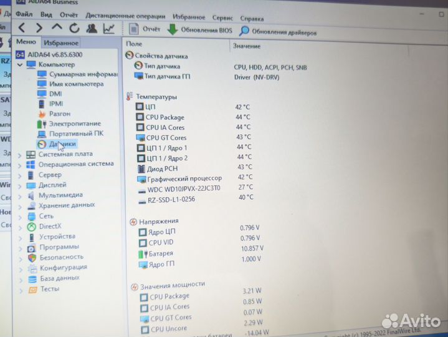Switch to the Меню tab
Viewport: 448px width, 337px height.
(26, 42)
